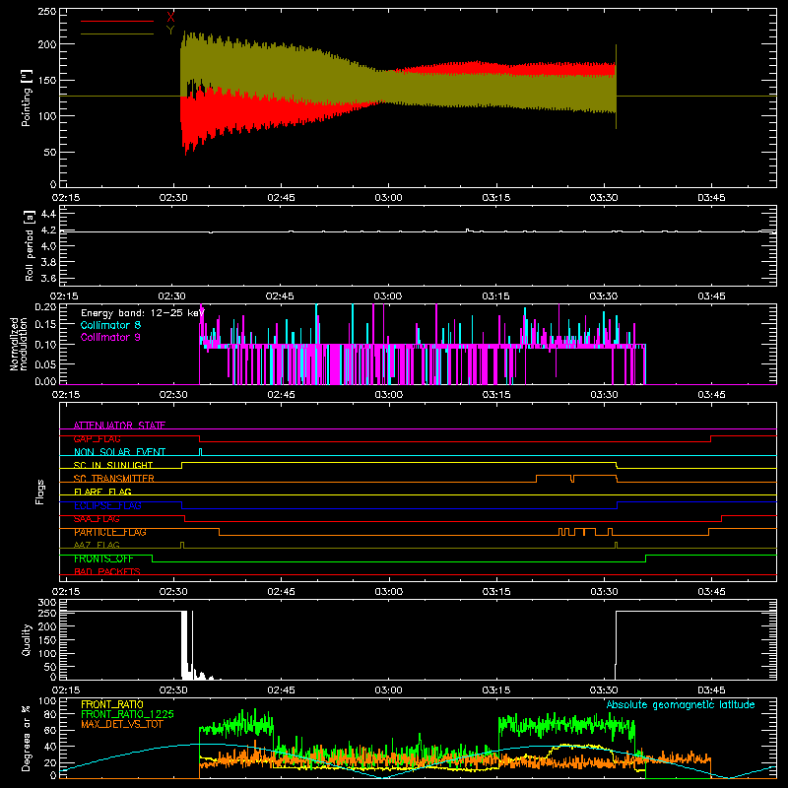The image size is (788, 788).
Task: Click the Absolute geomagnetic latitude label
Action: click(681, 704)
